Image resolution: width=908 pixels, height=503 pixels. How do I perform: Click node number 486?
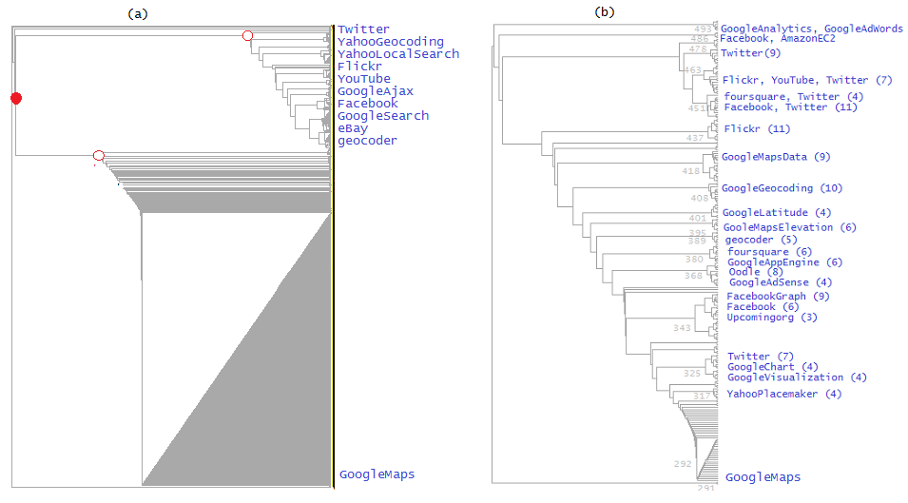(700, 39)
